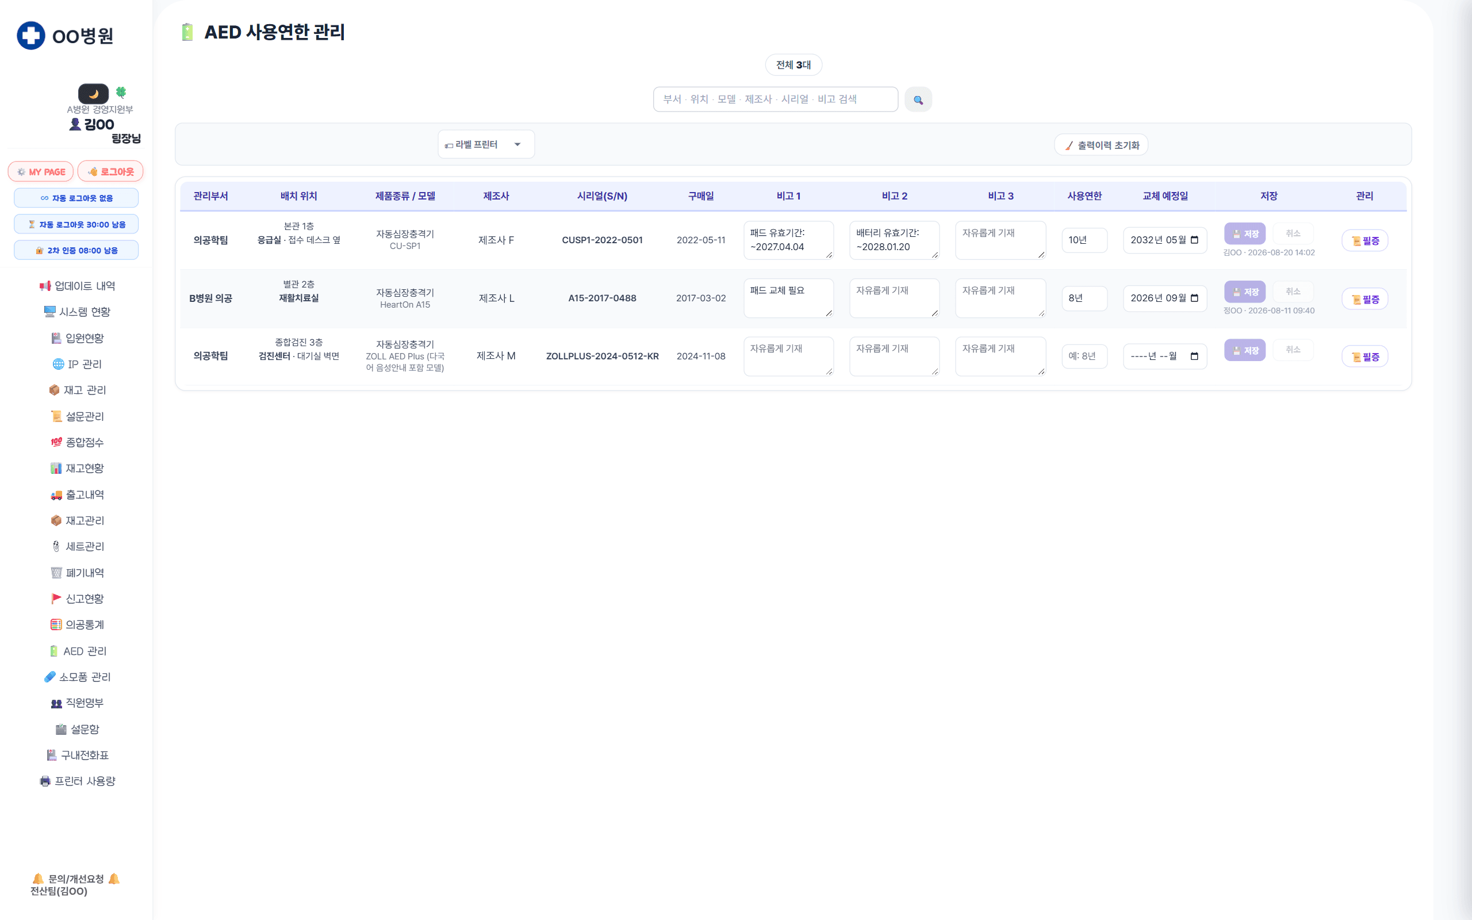
Task: Click the magnifier search icon button
Action: 918,100
